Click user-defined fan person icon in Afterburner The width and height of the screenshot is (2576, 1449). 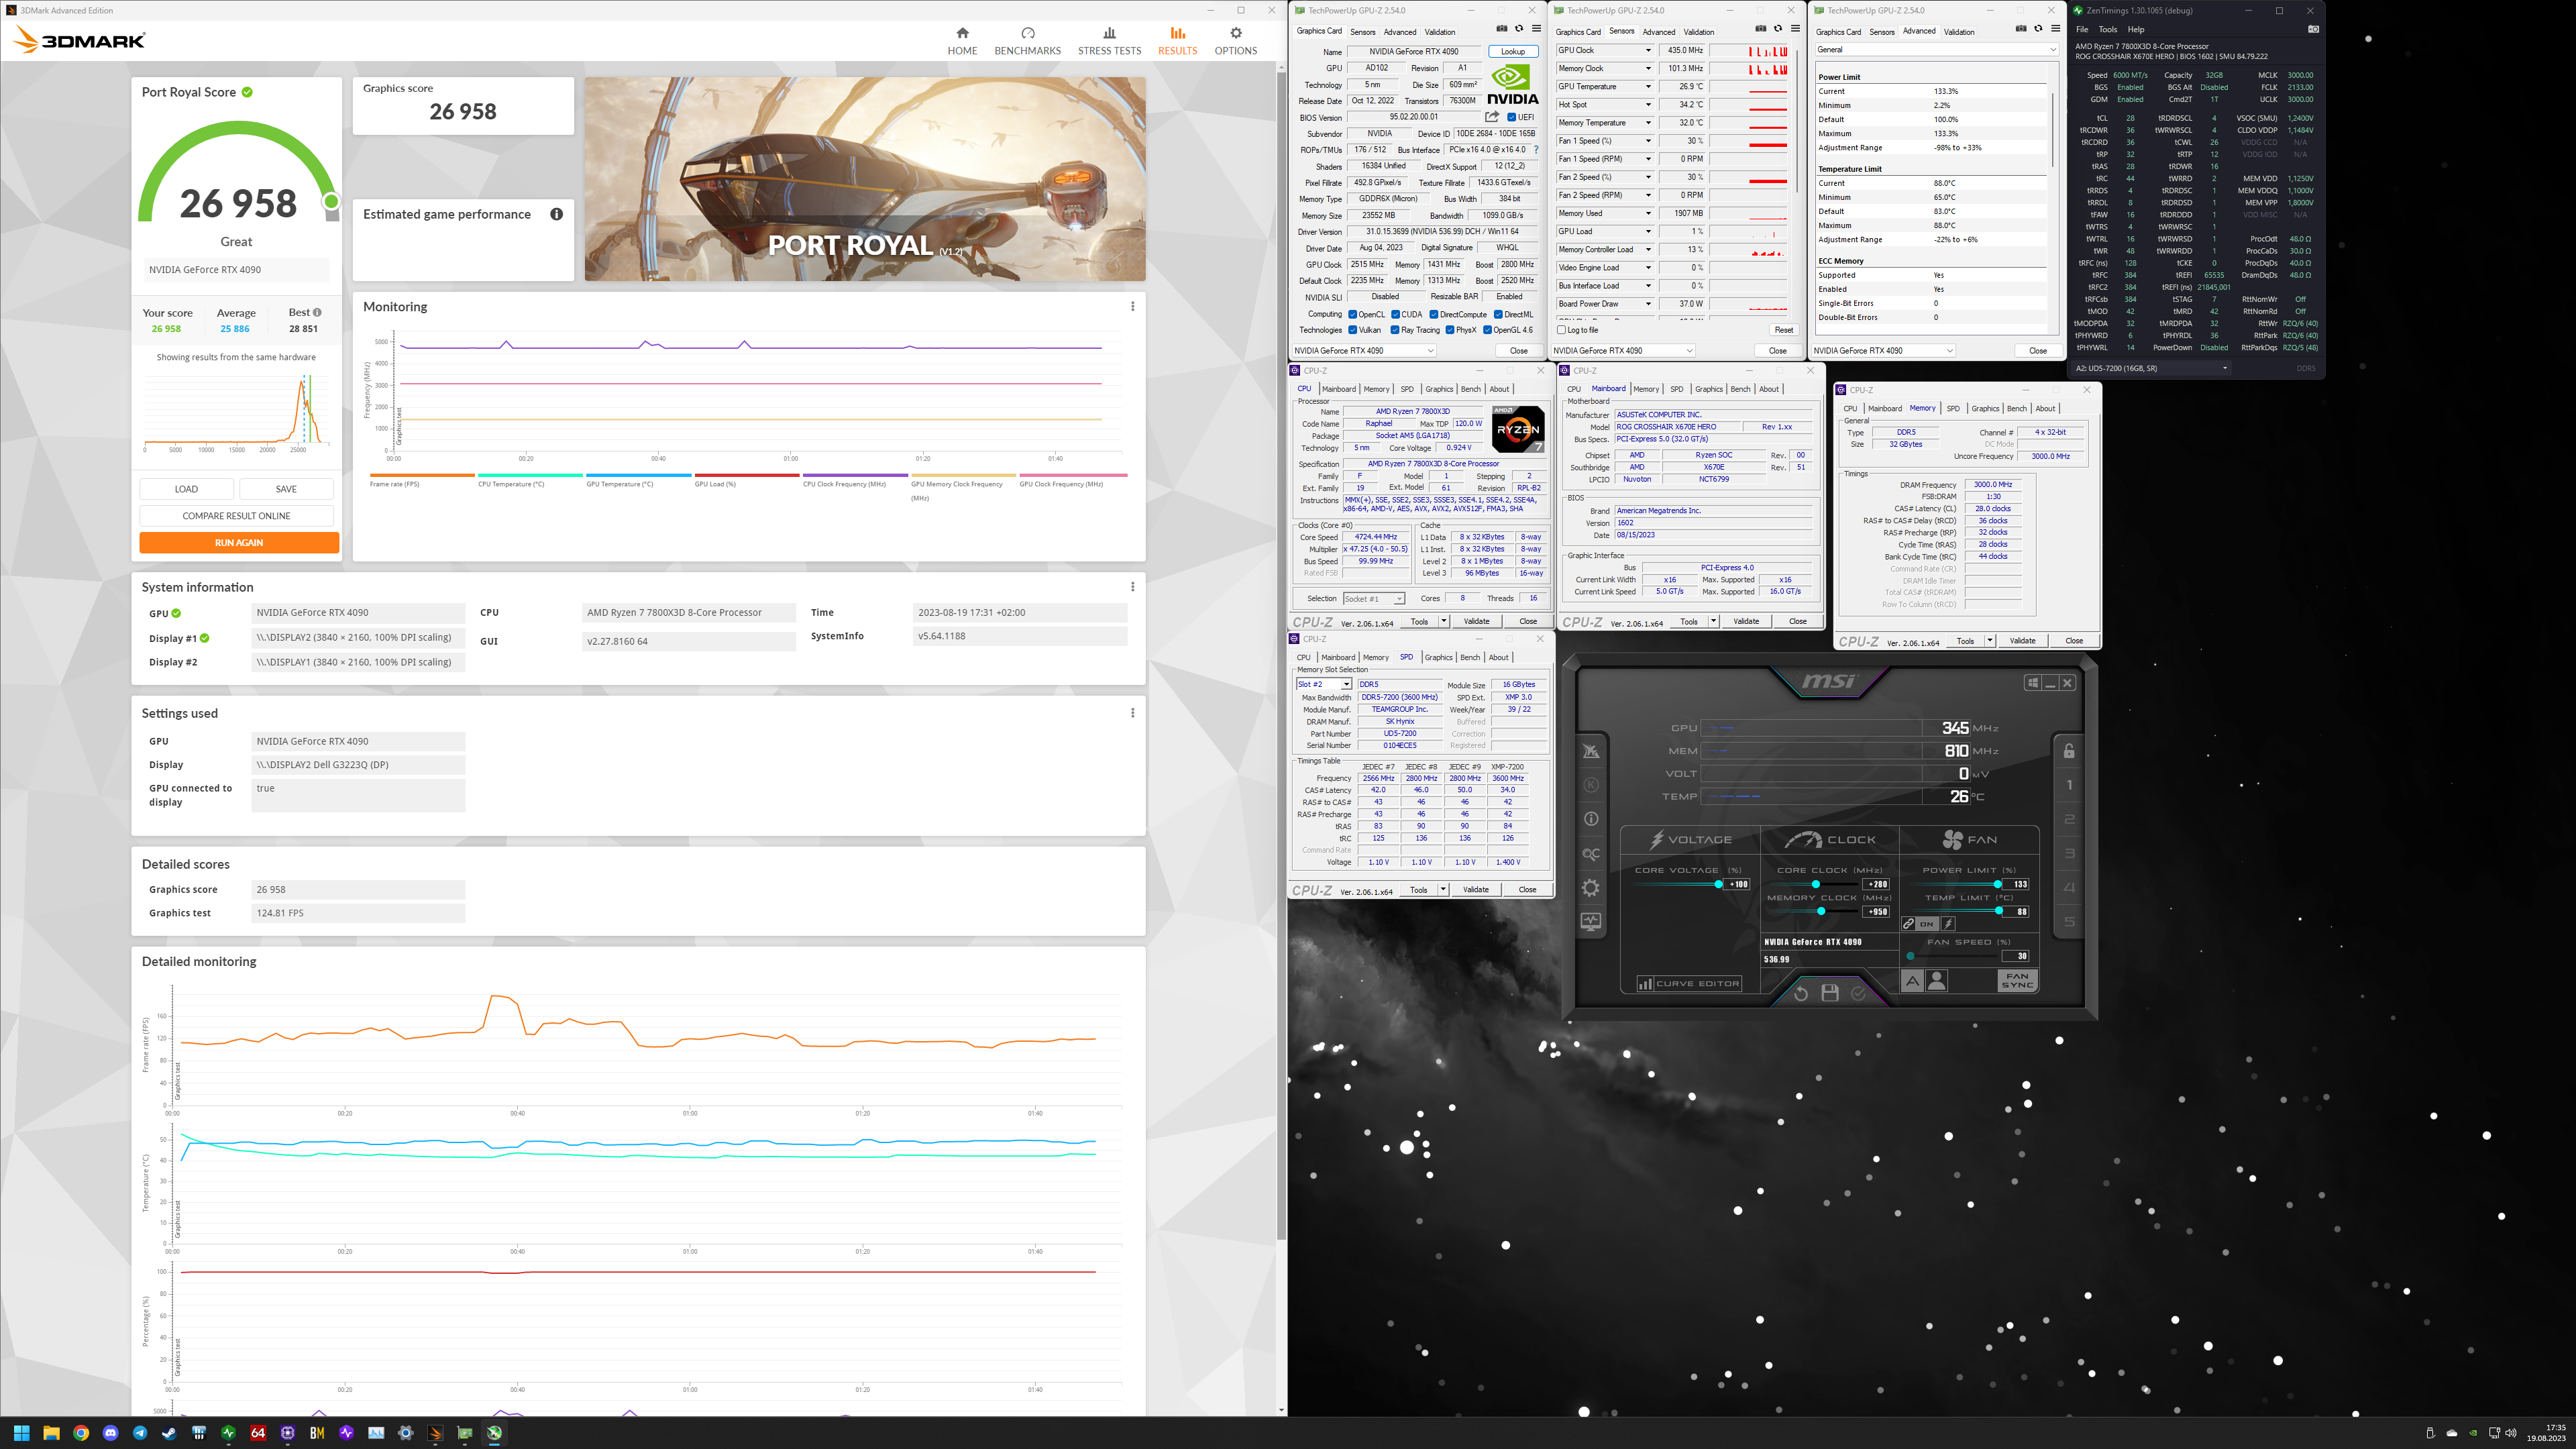click(1937, 981)
